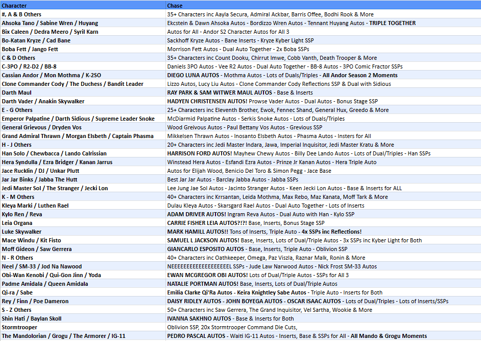481x341 pixels.
Task: Select chase cell 'EWAN MCGREGOR OBI AUTOS!'
Action: coord(323,275)
